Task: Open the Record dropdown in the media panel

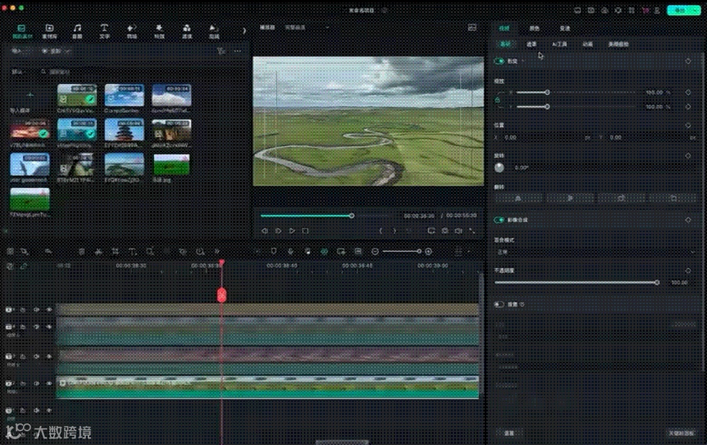Action: pyautogui.click(x=56, y=51)
